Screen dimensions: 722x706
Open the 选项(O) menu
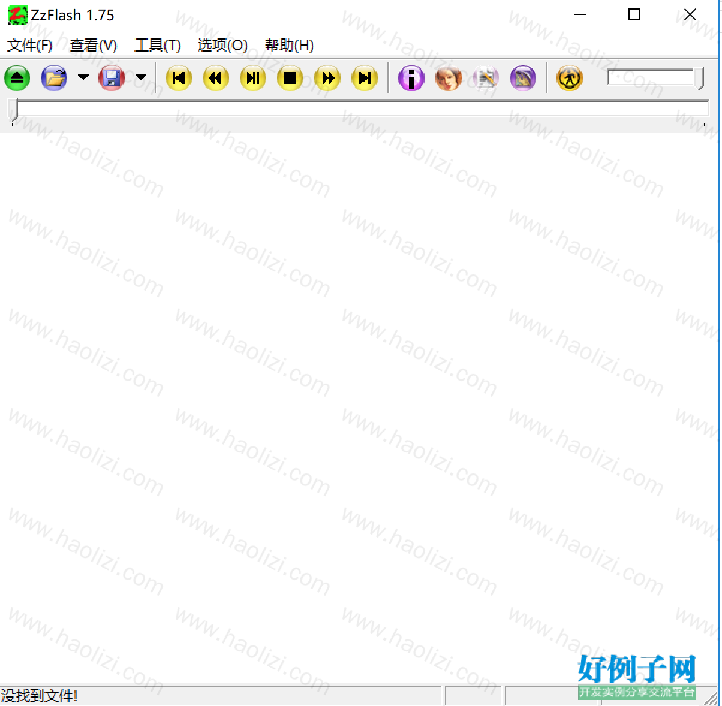coord(222,46)
